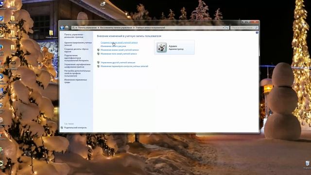Expand the arrow before Панель управления breadcrumb
This screenshot has width=311, height=175.
point(76,28)
